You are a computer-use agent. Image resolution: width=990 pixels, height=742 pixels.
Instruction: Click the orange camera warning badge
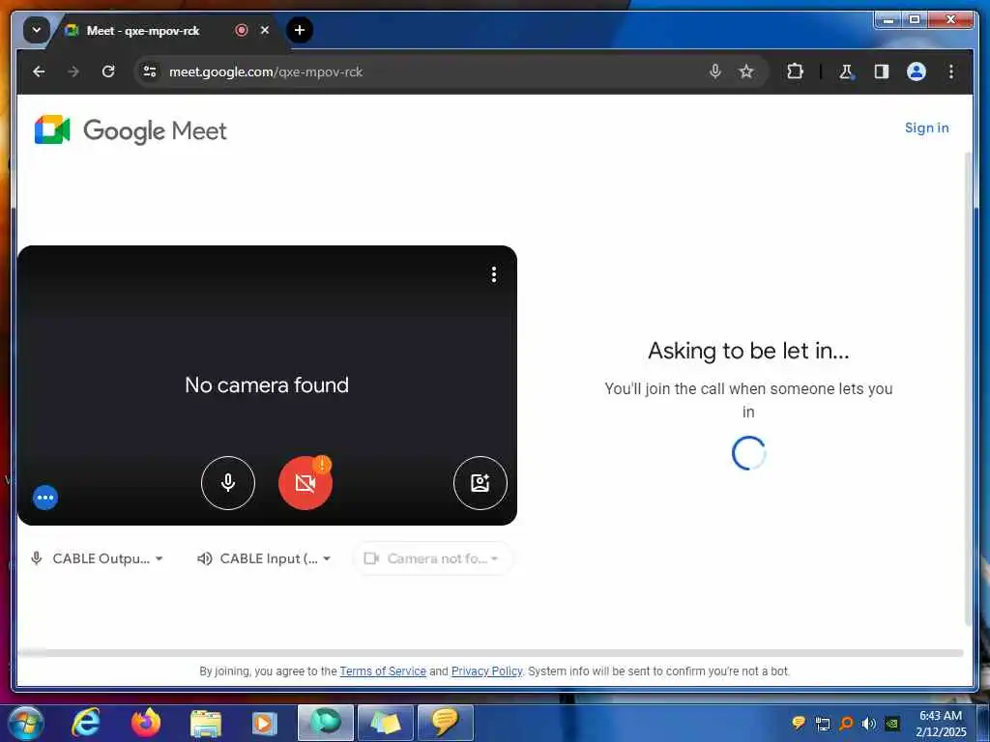click(322, 465)
